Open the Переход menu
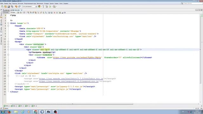The width and height of the screenshot is (203, 114). (x=15, y=3)
